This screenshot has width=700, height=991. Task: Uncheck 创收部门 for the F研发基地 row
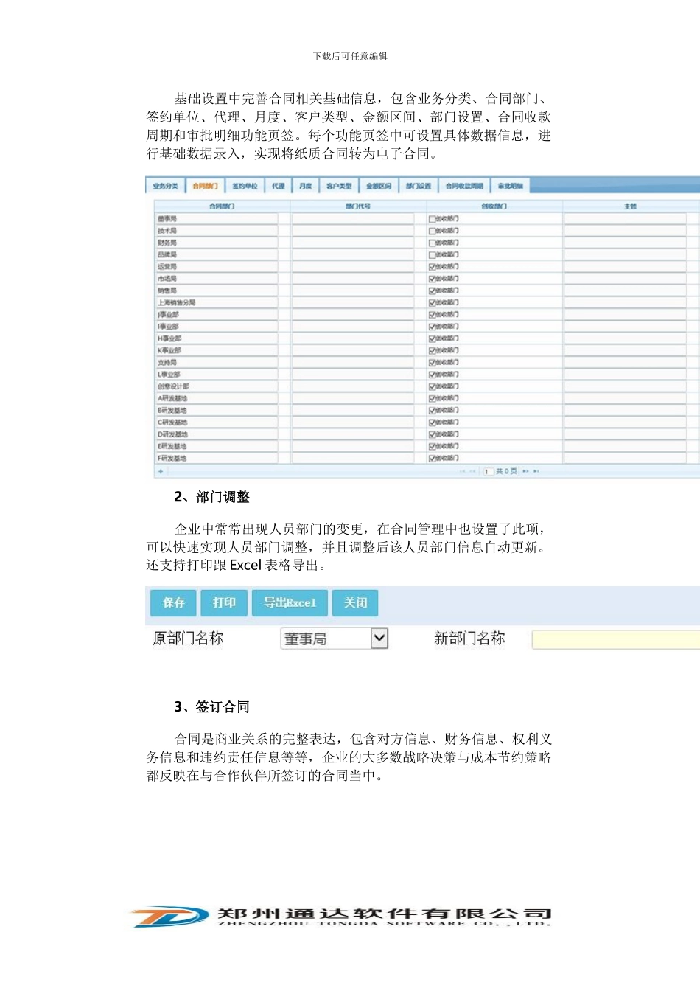tap(433, 458)
